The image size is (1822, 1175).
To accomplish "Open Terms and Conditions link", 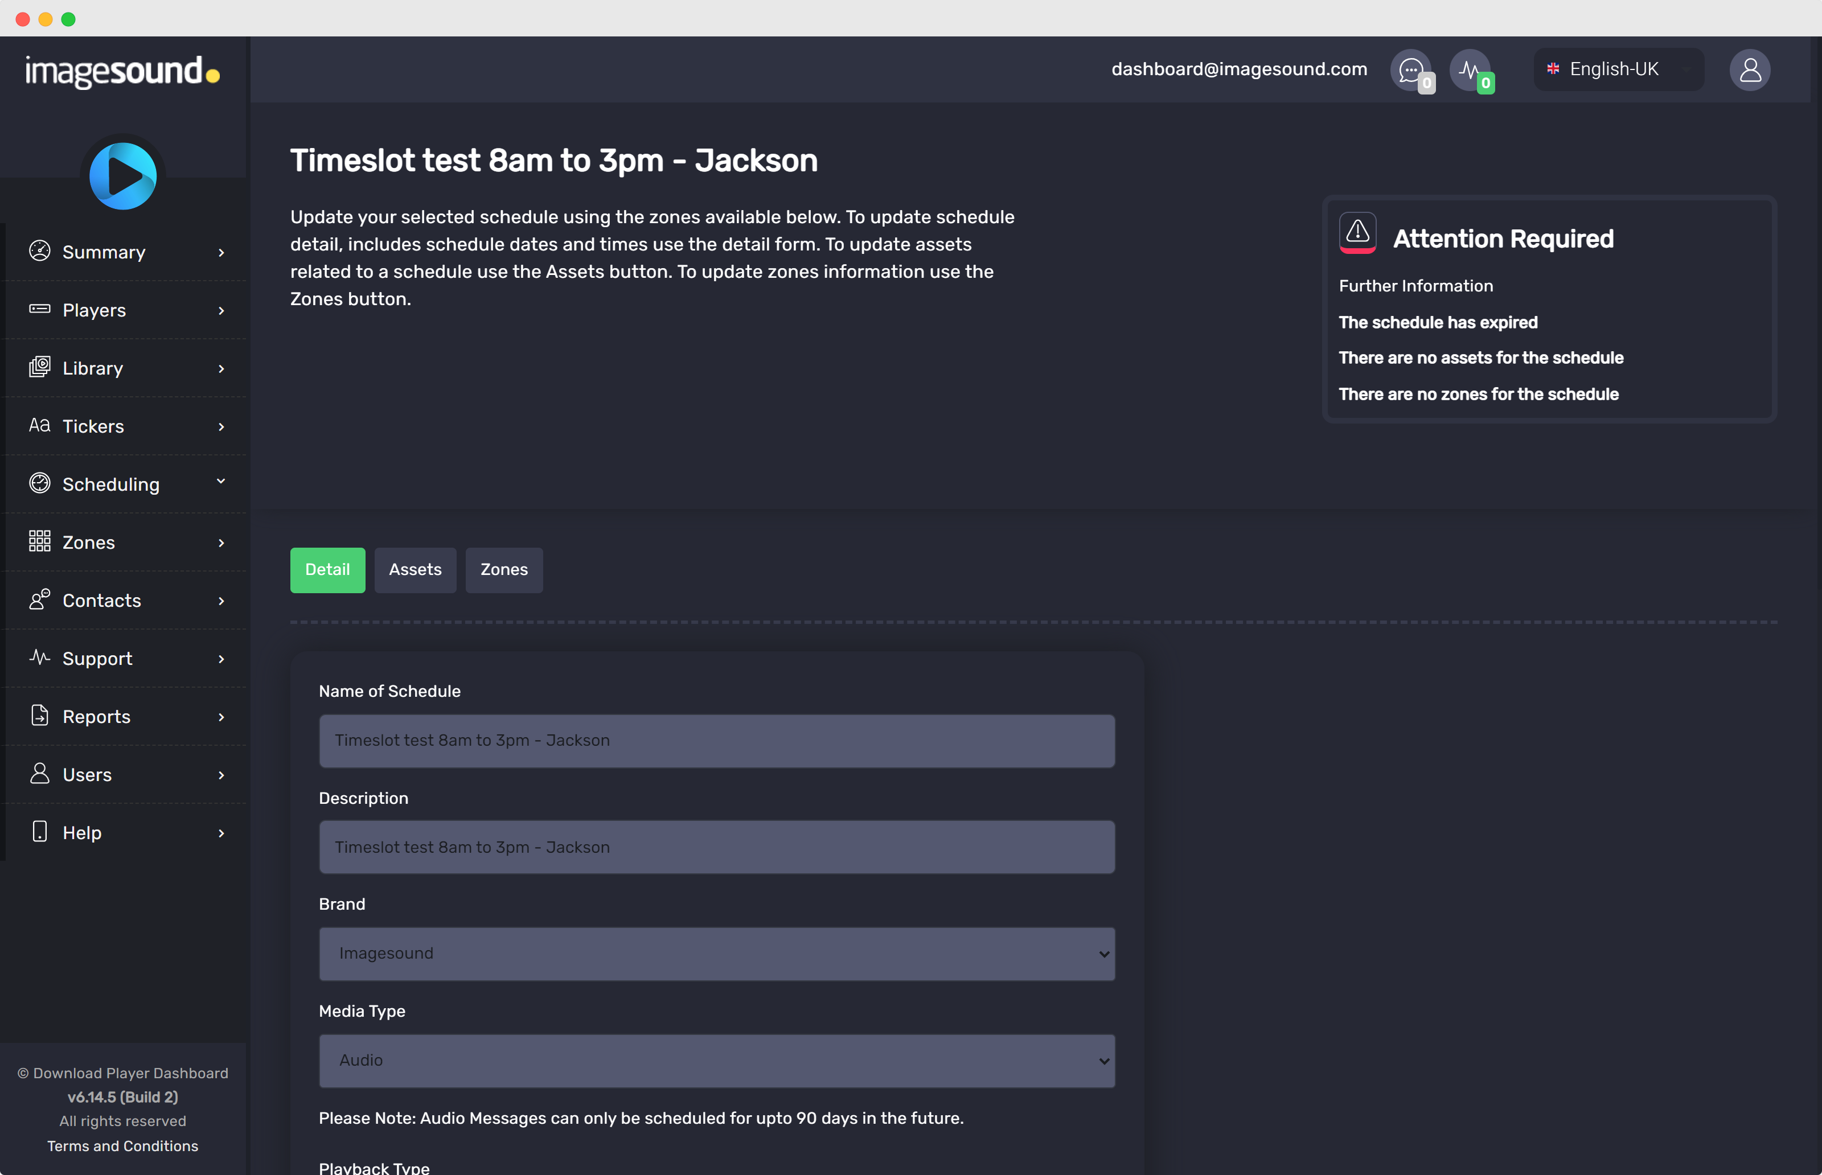I will pyautogui.click(x=123, y=1145).
